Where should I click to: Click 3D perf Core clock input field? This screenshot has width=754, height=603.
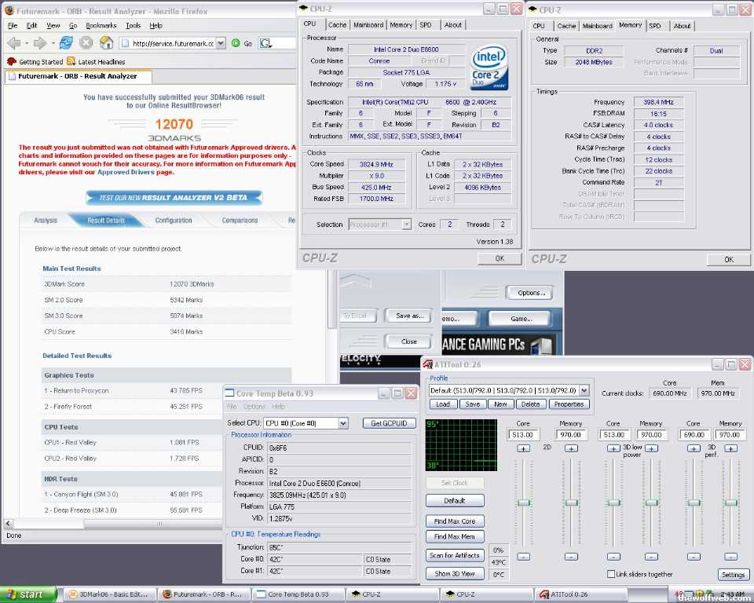tap(694, 434)
